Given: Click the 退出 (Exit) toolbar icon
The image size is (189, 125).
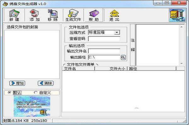Looking at the screenshot, I should (114, 15).
